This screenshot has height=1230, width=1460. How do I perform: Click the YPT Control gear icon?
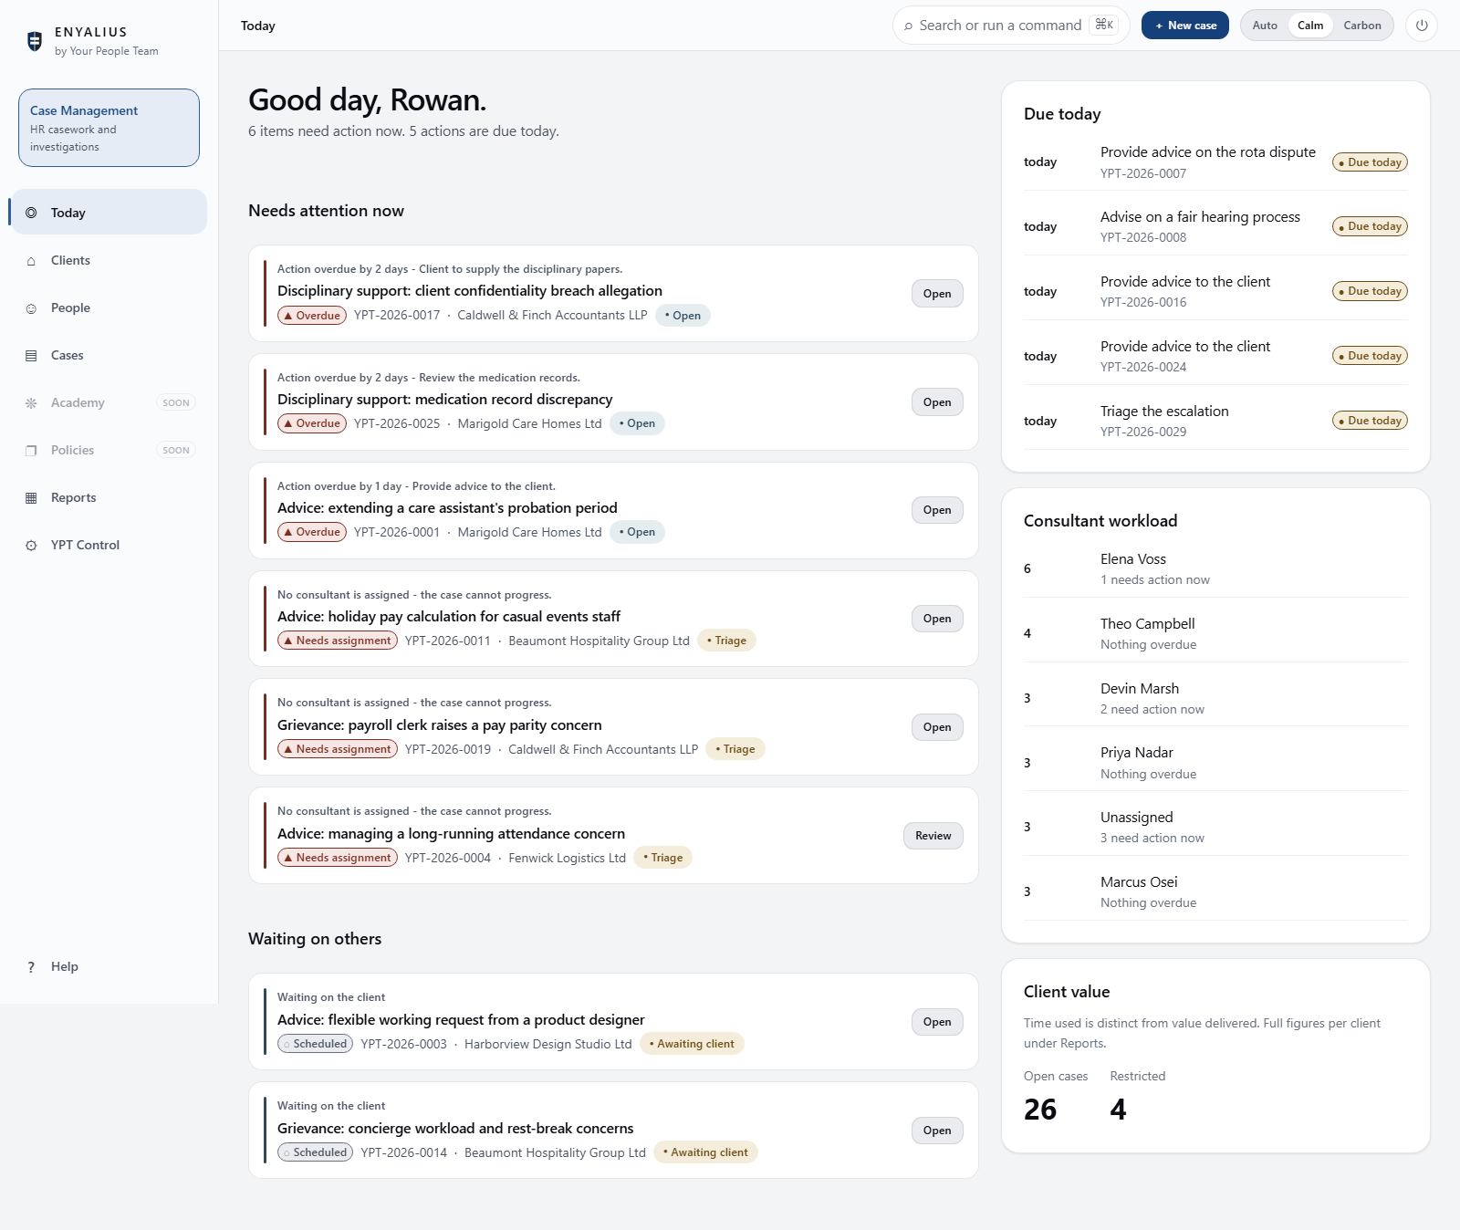(31, 546)
